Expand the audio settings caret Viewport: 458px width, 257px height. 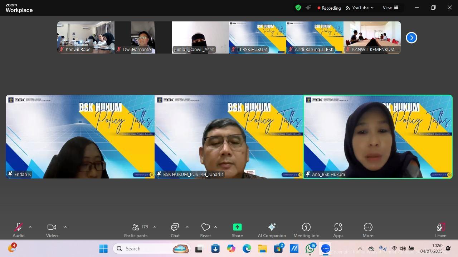pos(30,227)
